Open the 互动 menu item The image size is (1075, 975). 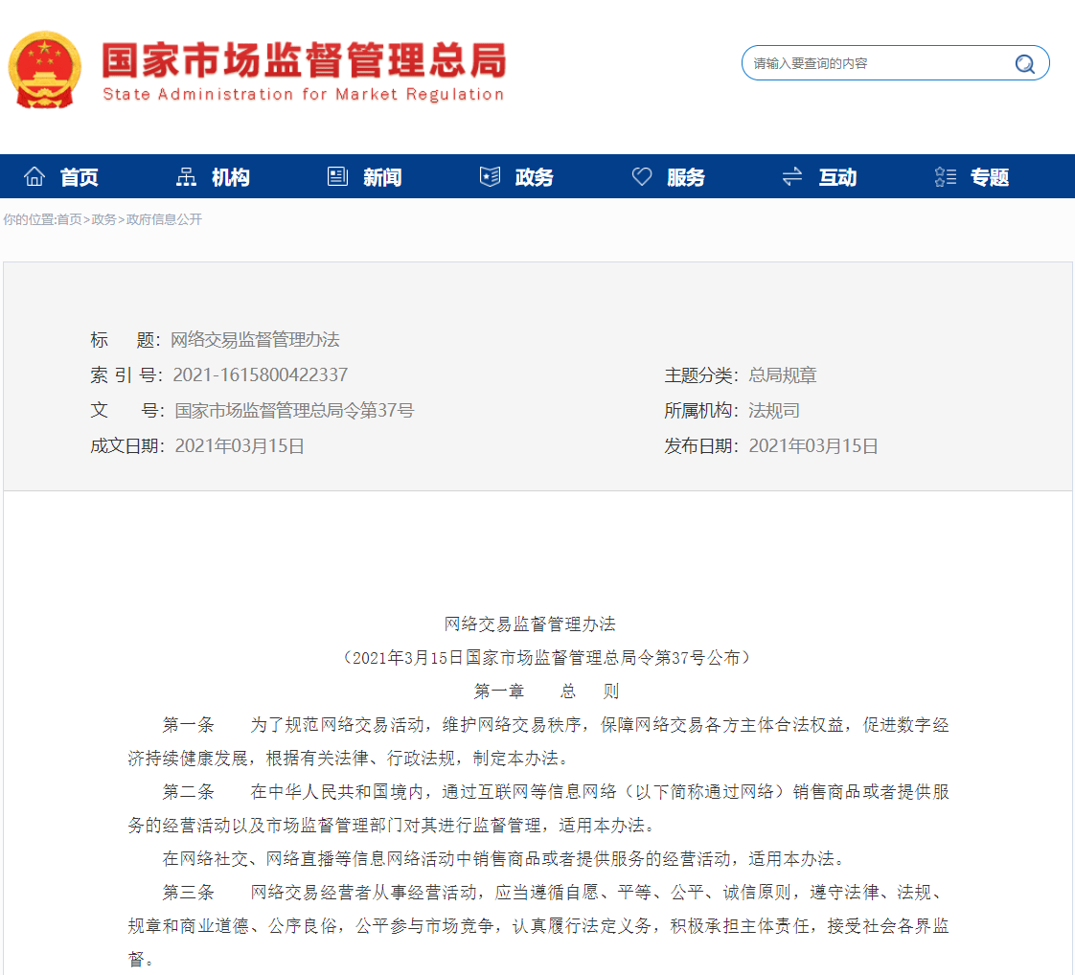tap(837, 177)
